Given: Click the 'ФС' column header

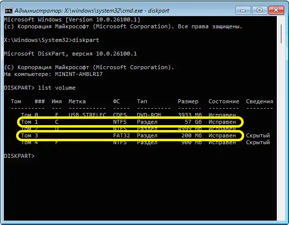Looking at the screenshot, I should (x=116, y=101).
